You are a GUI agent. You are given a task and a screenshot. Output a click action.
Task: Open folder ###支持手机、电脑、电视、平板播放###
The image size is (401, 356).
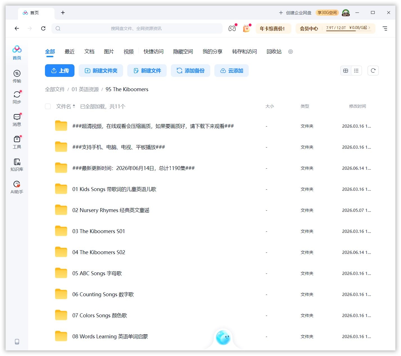(x=119, y=147)
